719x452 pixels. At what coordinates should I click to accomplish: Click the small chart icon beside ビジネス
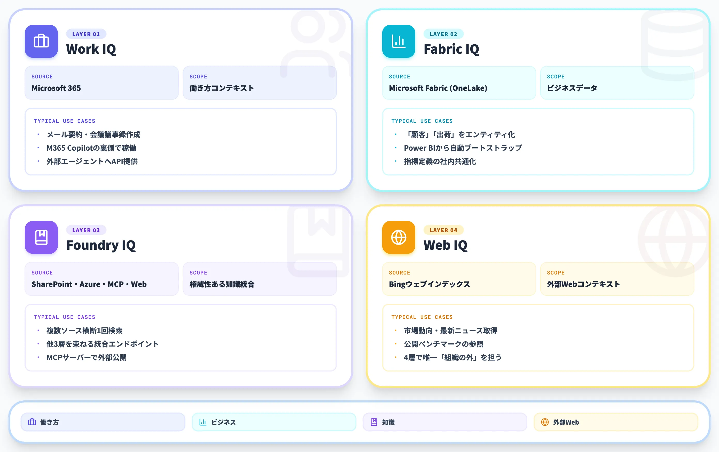click(203, 422)
